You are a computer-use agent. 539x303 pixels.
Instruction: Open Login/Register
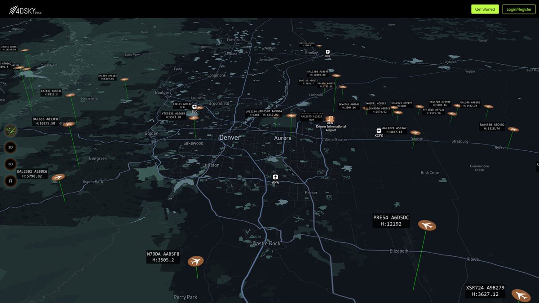tap(519, 9)
